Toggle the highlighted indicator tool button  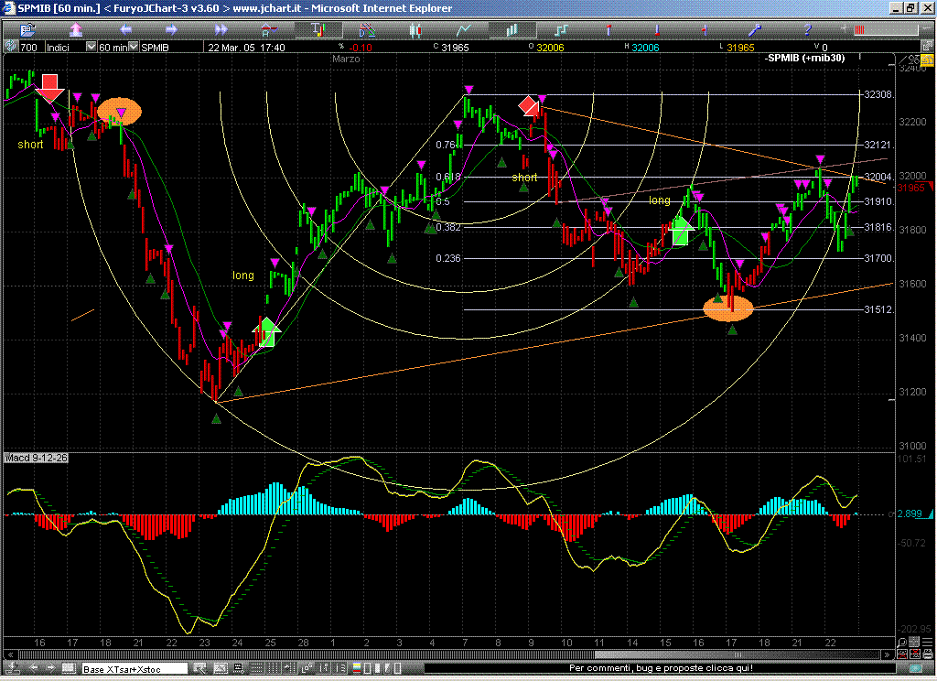coord(318,29)
